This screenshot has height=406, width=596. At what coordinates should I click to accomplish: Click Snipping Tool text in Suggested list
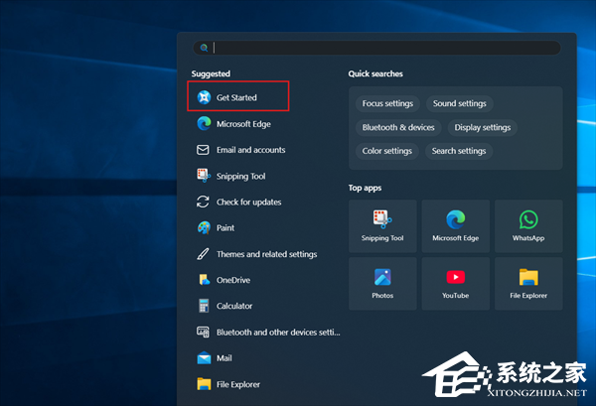(x=241, y=177)
